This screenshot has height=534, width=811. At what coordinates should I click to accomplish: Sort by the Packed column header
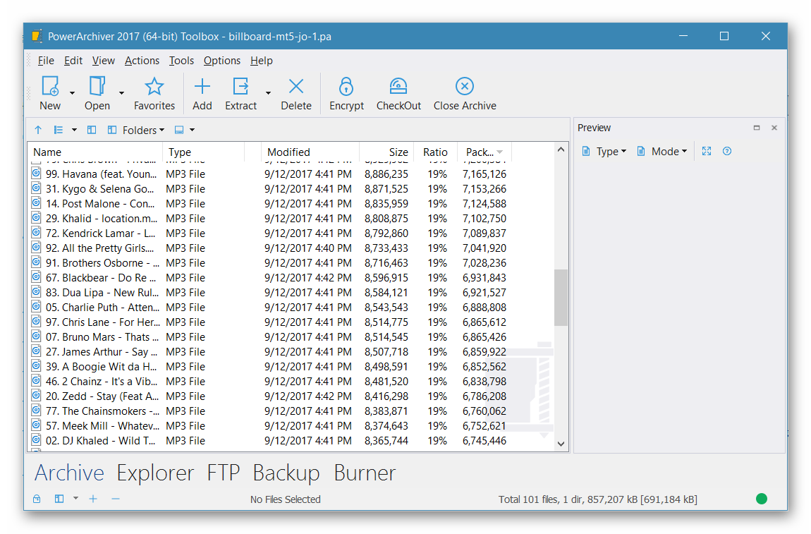tap(484, 152)
